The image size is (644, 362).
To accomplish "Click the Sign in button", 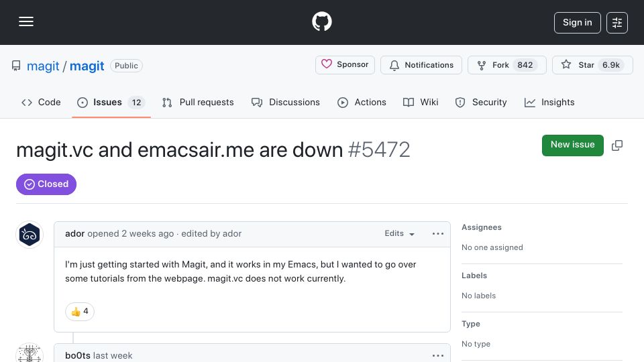I will (x=577, y=23).
